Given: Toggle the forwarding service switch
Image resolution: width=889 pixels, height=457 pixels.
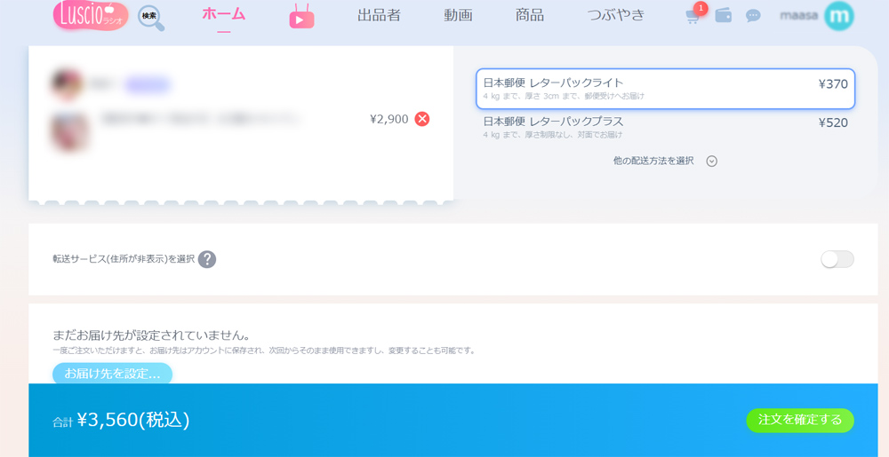Looking at the screenshot, I should click(837, 259).
